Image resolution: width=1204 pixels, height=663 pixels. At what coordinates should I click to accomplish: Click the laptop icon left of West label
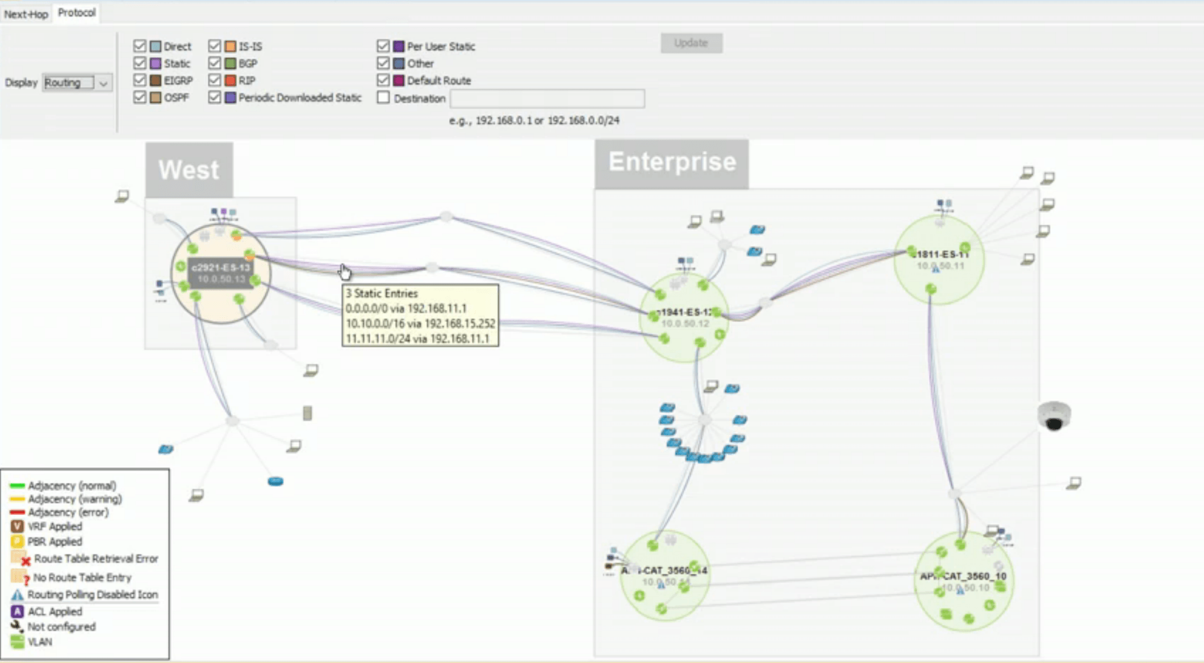(122, 196)
